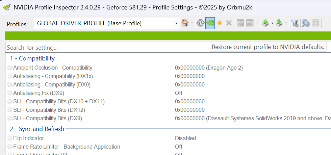This screenshot has width=331, height=155.
Task: Click the Export profiles green up arrow
Action: 265,23
